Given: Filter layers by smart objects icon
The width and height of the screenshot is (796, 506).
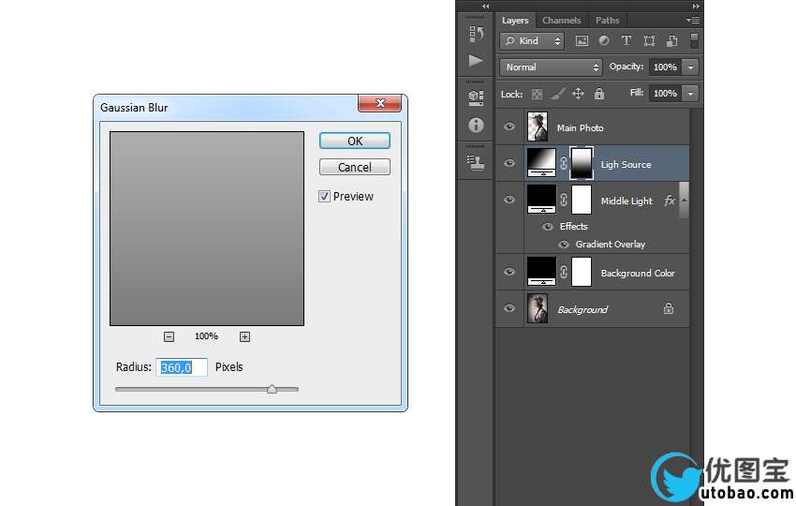Looking at the screenshot, I should (671, 40).
